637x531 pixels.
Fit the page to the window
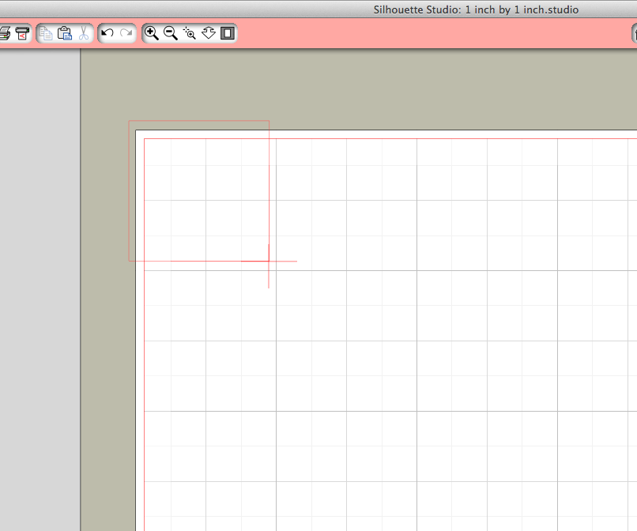(x=228, y=33)
